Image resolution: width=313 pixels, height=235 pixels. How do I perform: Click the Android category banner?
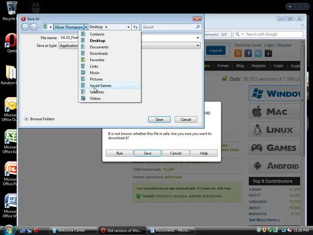coord(274,166)
